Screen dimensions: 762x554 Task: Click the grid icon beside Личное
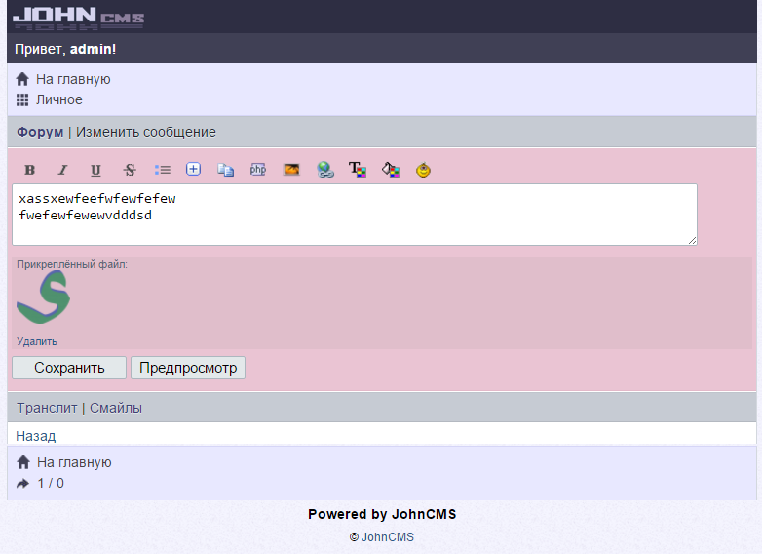coord(22,100)
